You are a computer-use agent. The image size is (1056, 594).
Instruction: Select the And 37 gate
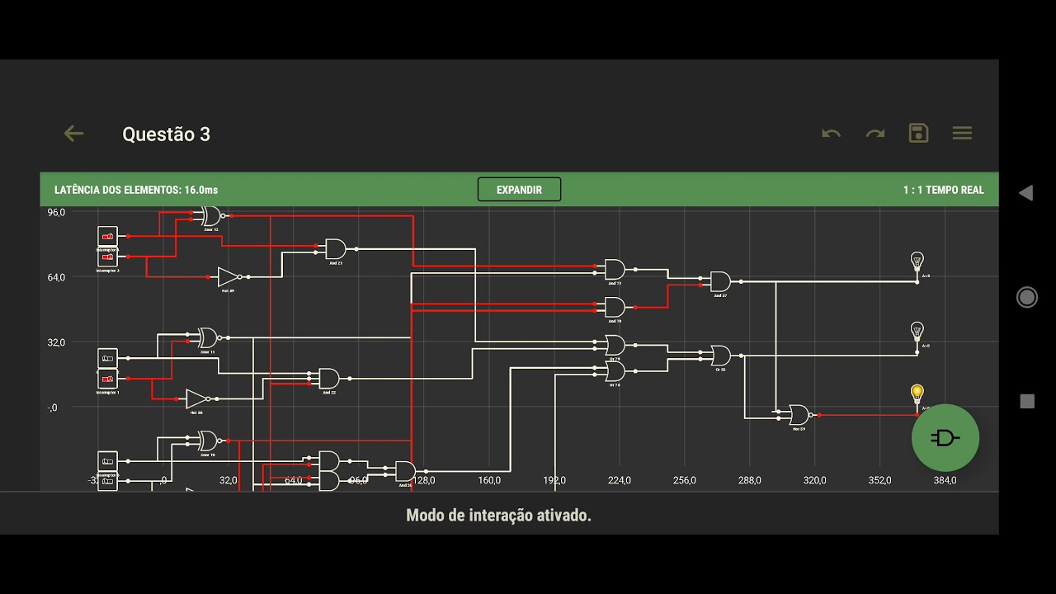tap(720, 282)
